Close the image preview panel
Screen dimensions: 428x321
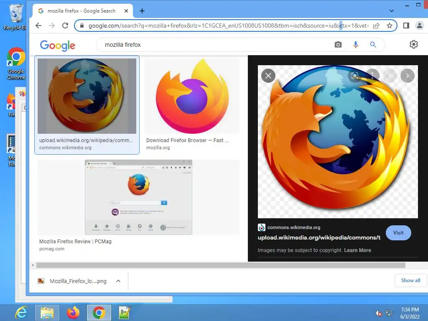coord(268,76)
